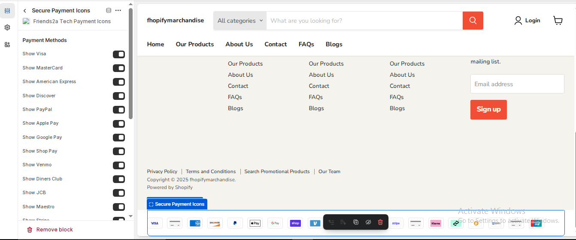Hide block using crossed-eye icon
The image size is (576, 240).
[x=368, y=222]
